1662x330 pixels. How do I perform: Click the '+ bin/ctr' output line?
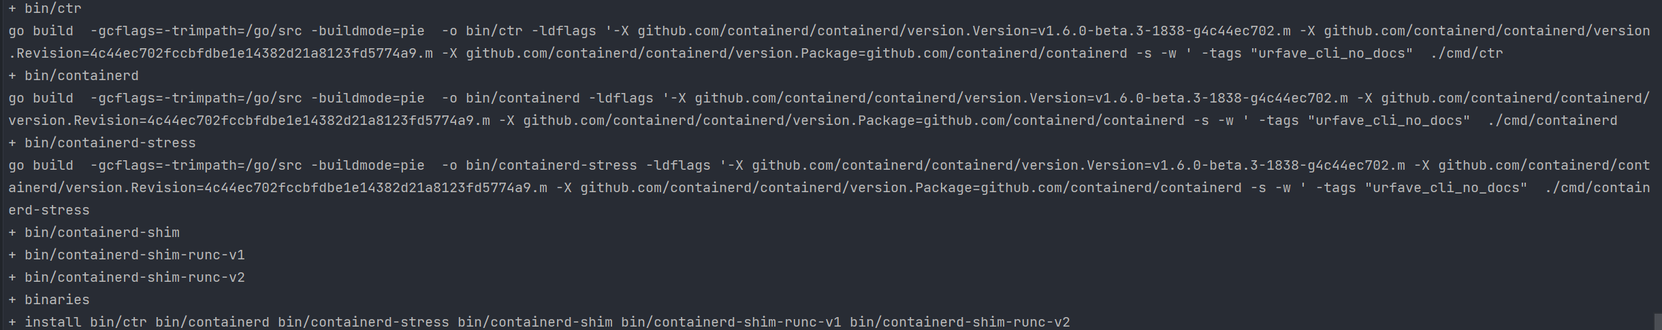(45, 9)
